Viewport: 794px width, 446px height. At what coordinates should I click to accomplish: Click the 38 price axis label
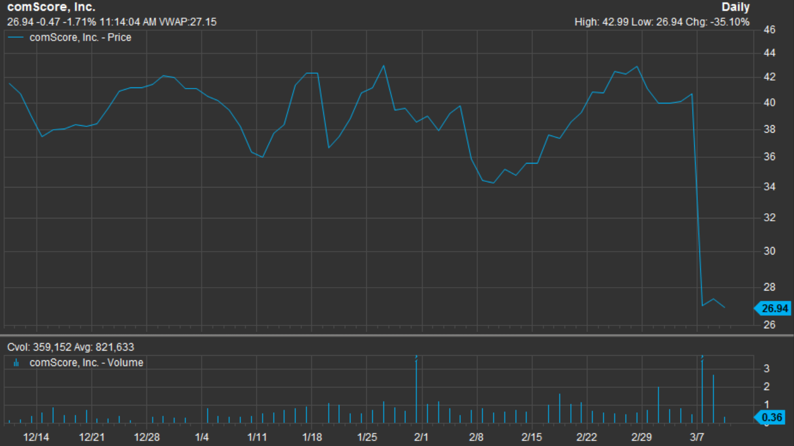(769, 129)
